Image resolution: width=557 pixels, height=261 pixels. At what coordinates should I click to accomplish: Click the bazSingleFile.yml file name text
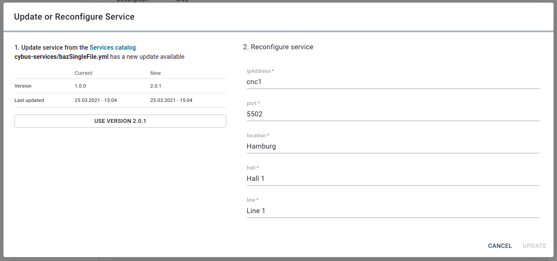point(61,57)
